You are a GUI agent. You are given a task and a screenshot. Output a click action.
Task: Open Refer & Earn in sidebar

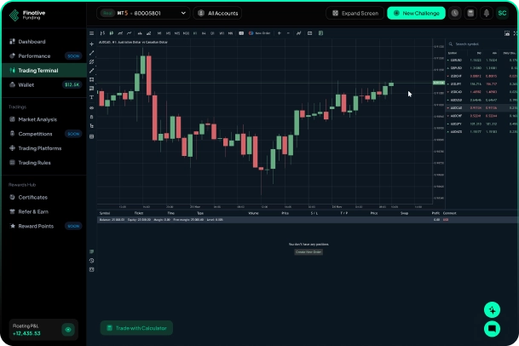point(44,211)
